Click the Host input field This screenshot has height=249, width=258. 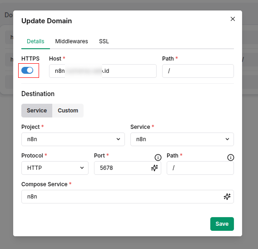click(103, 71)
